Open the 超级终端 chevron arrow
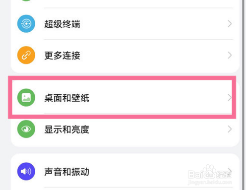Image resolution: width=246 pixels, height=191 pixels. pyautogui.click(x=230, y=24)
